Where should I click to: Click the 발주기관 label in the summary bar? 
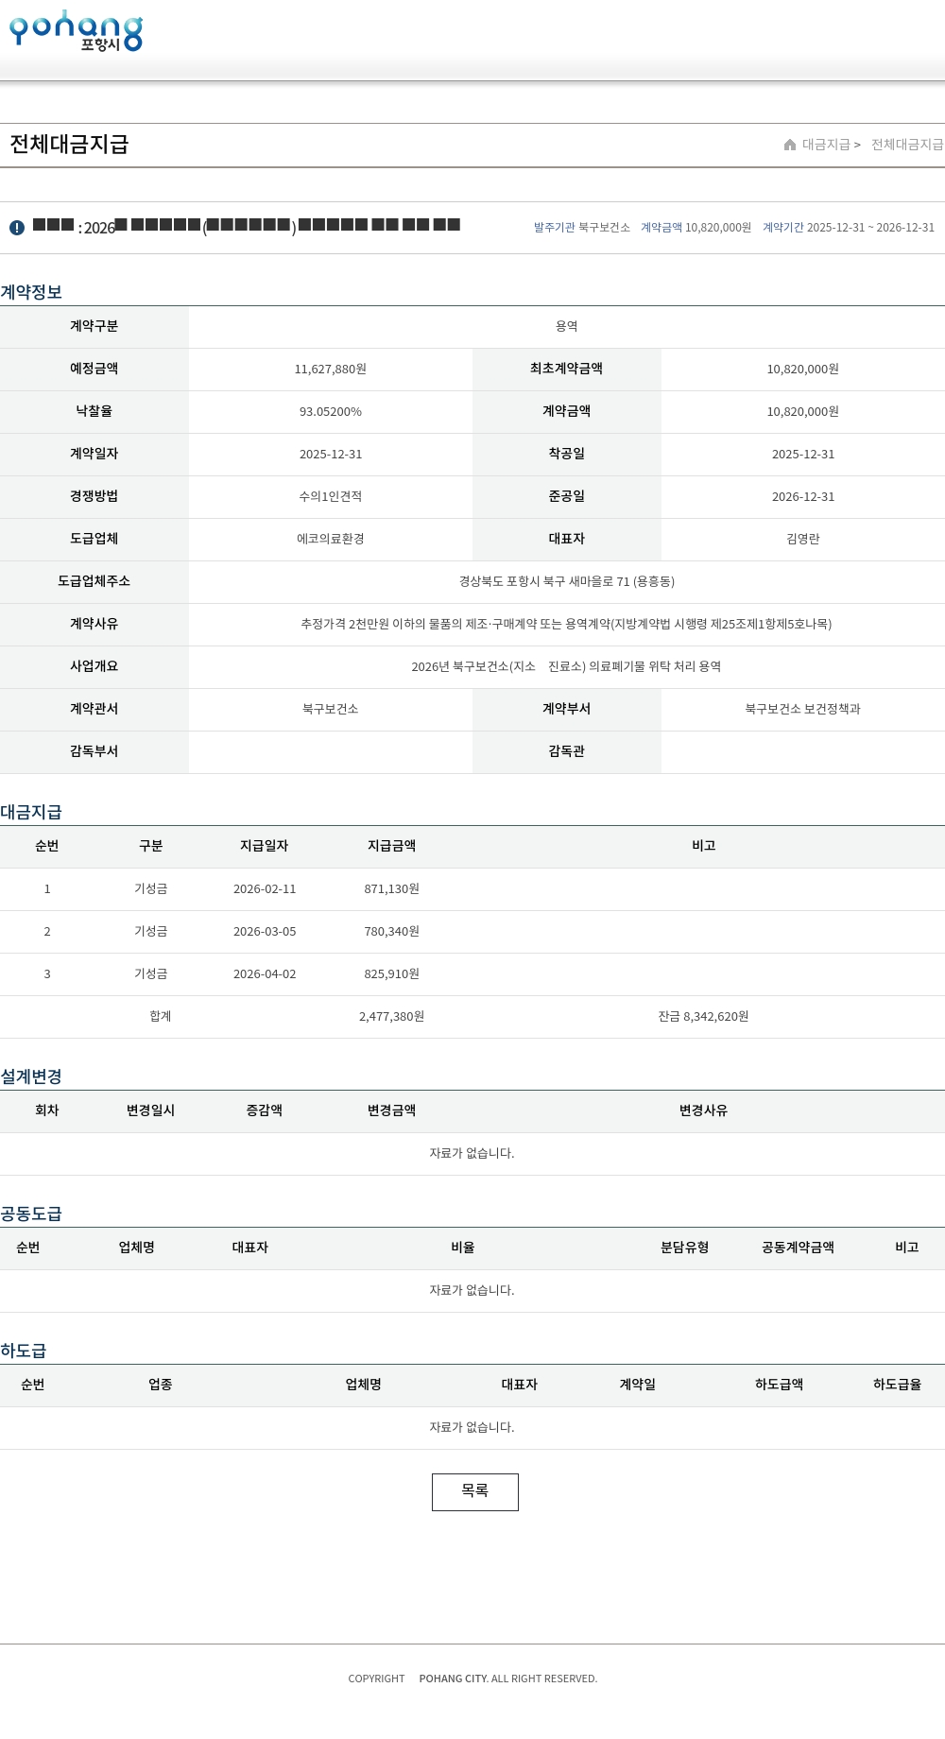pos(554,228)
